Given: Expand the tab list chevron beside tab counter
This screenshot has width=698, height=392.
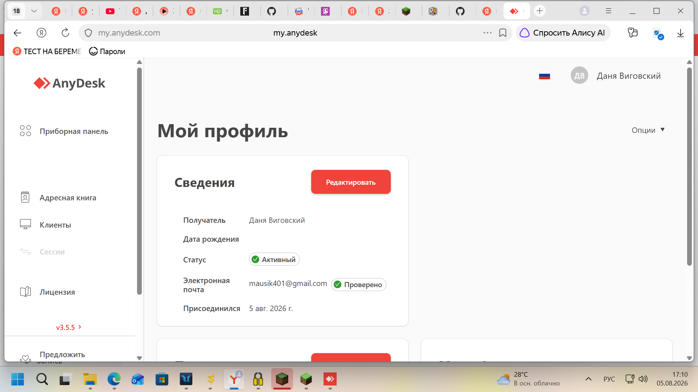Looking at the screenshot, I should [x=34, y=11].
